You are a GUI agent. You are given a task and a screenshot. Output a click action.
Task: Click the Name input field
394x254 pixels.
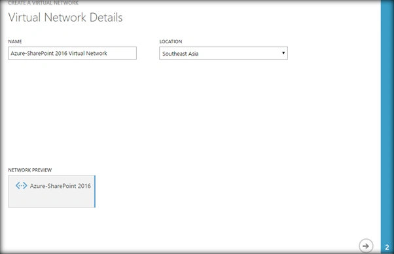coord(73,53)
